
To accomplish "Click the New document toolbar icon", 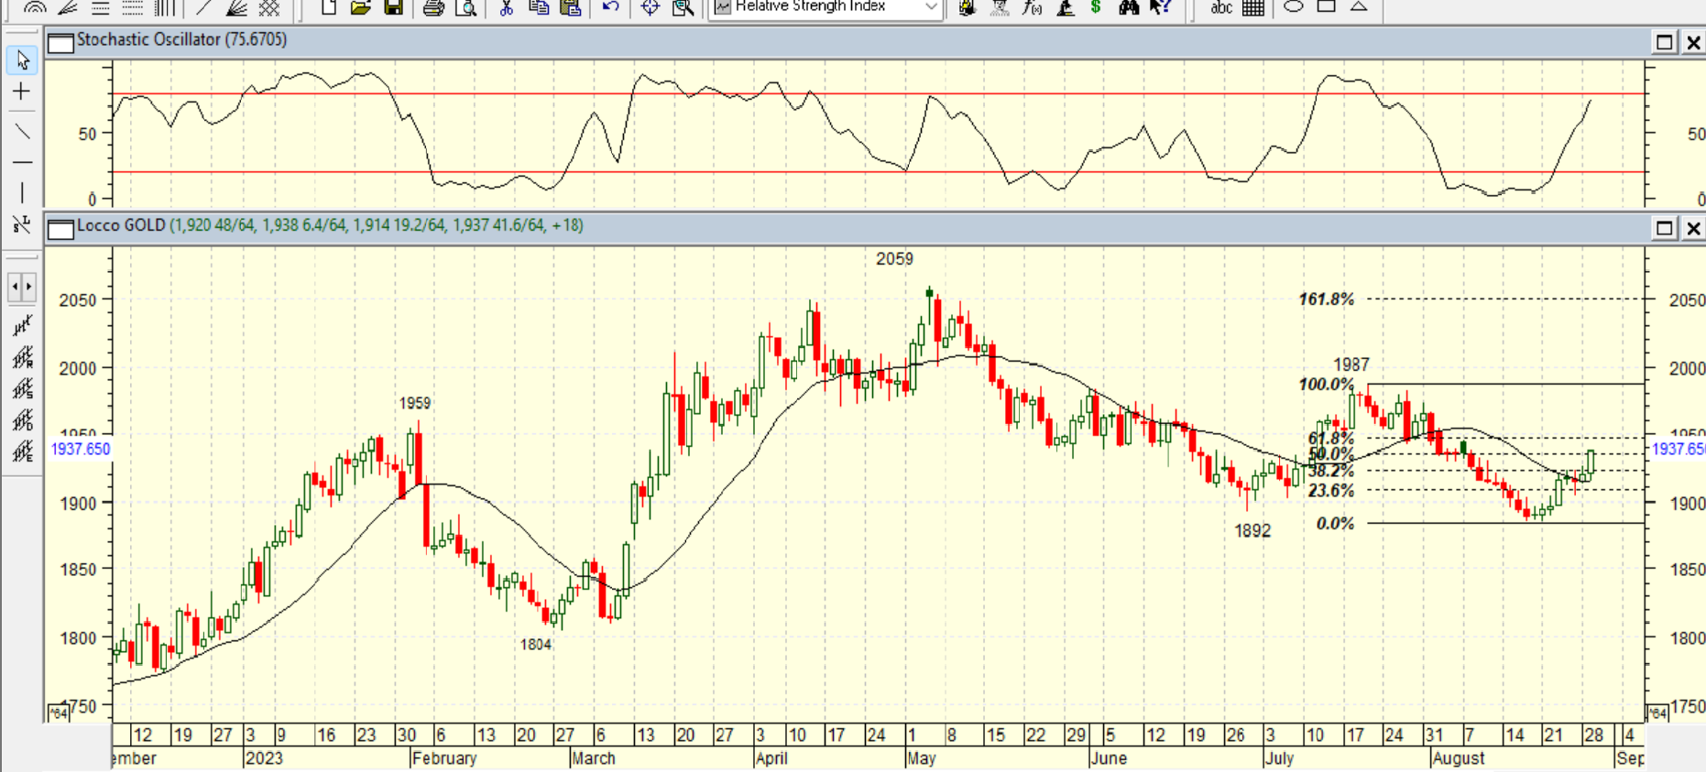I will [329, 7].
